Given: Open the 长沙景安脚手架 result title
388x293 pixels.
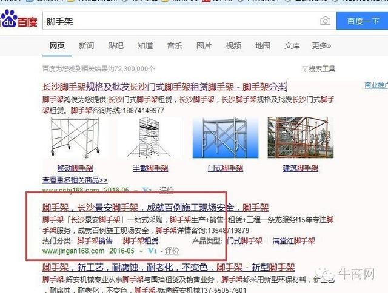Looking at the screenshot, I should tap(155, 206).
